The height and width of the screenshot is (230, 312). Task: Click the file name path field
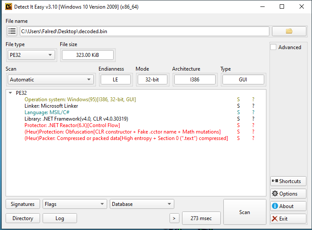144,31
